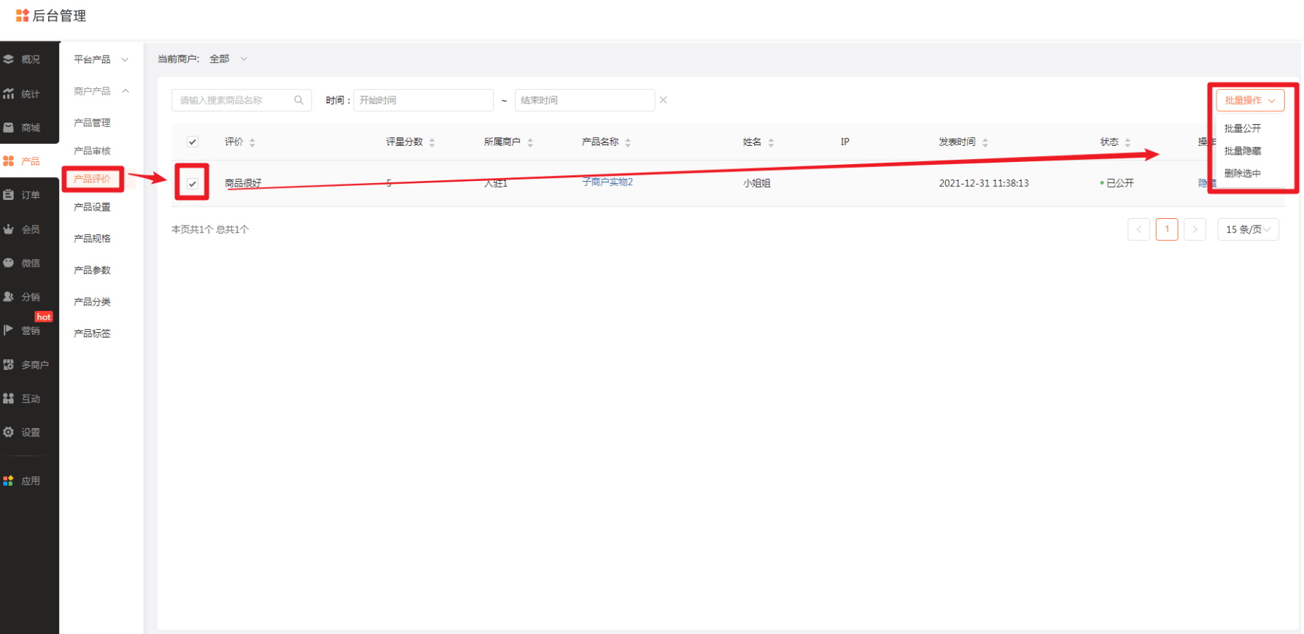Open the 批量操作 dropdown button

pyautogui.click(x=1250, y=101)
